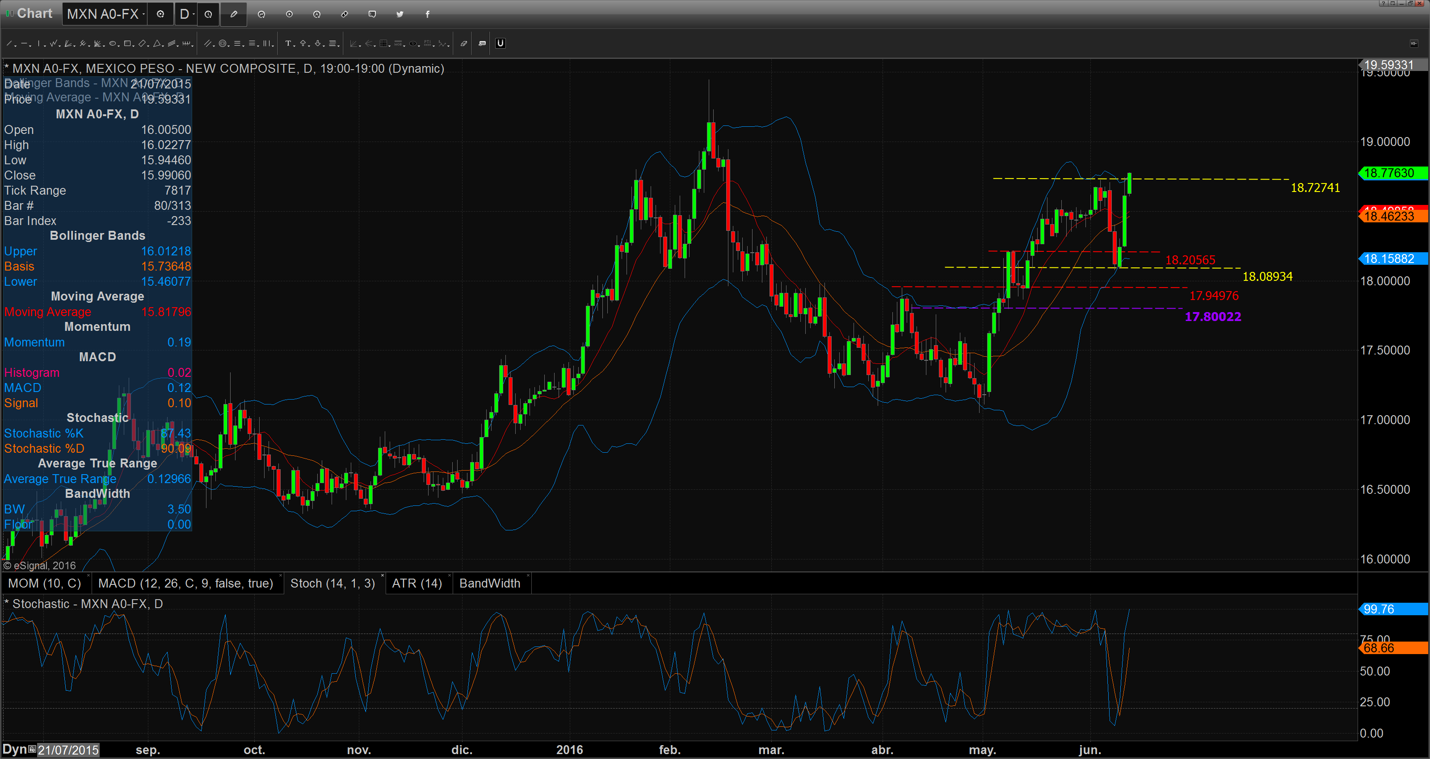Open the alerts circled-A icon

[x=317, y=14]
